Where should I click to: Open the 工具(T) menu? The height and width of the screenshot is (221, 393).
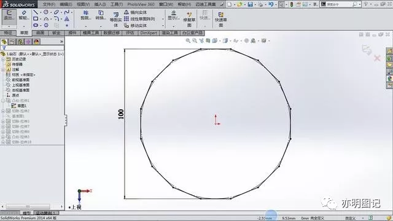click(117, 4)
